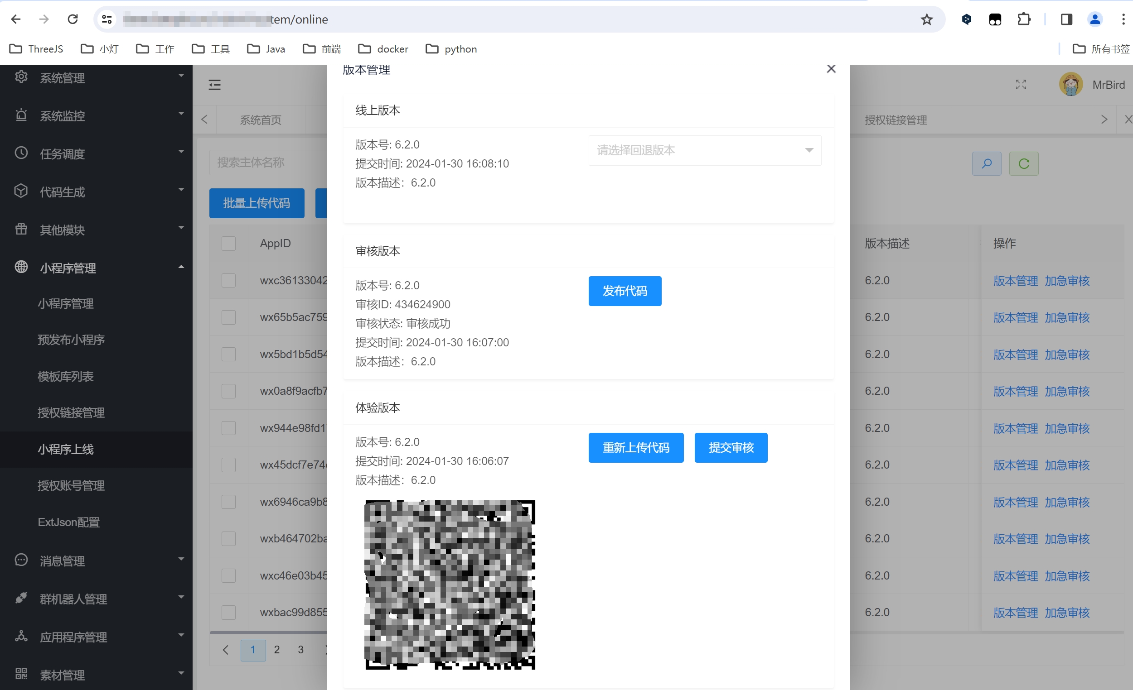Click the blue search magnifier button
This screenshot has height=690, width=1133.
986,163
